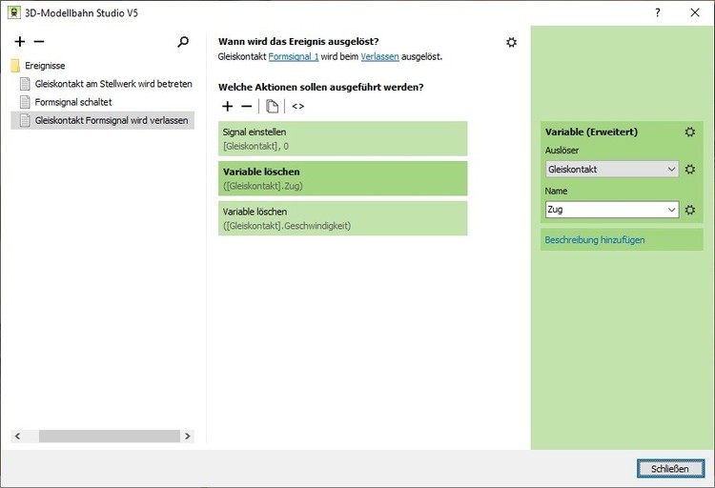This screenshot has height=488, width=715.
Task: Open trigger settings gear next to question
Action: pyautogui.click(x=512, y=42)
